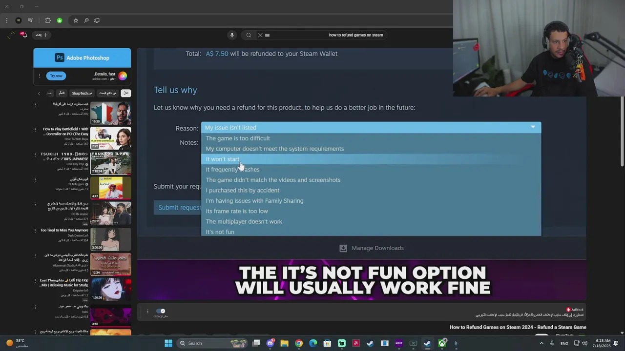Open Discord from the taskbar
The image size is (625, 351).
pos(271,343)
